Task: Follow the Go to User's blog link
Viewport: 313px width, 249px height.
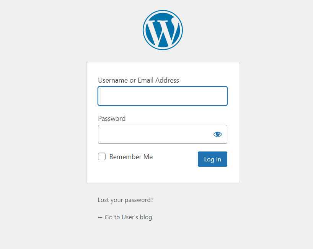Action: point(125,217)
